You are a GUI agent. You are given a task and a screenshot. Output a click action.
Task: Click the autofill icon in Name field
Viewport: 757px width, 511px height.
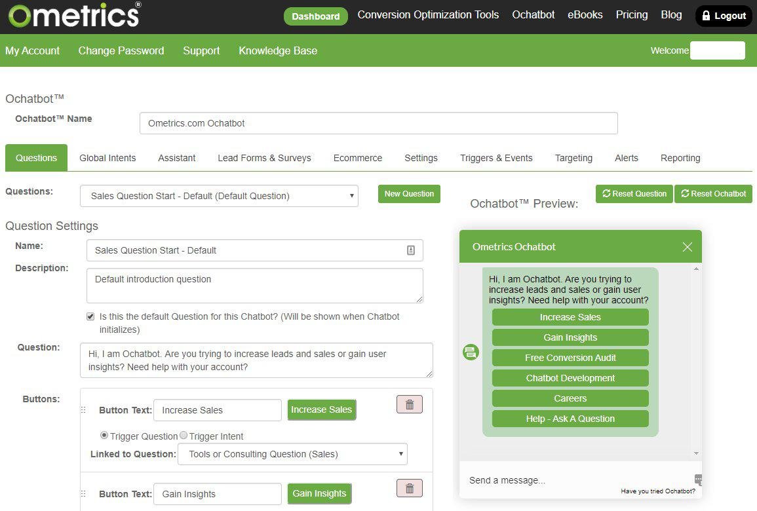click(411, 250)
